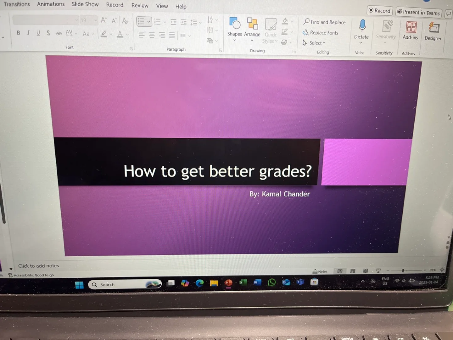453x340 pixels.
Task: Open the Arrange menu
Action: pyautogui.click(x=252, y=30)
